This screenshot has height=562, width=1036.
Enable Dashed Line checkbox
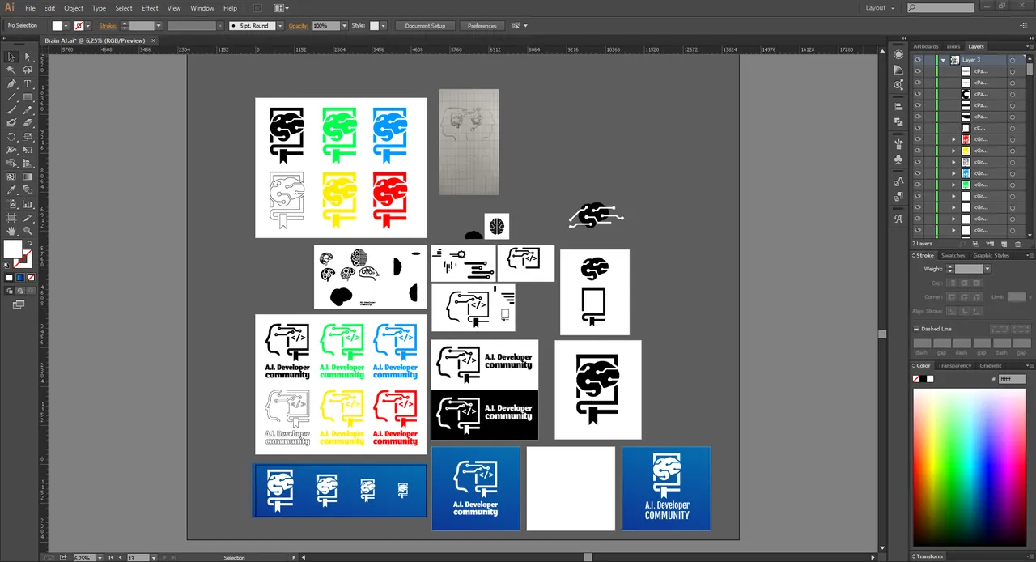coord(917,329)
